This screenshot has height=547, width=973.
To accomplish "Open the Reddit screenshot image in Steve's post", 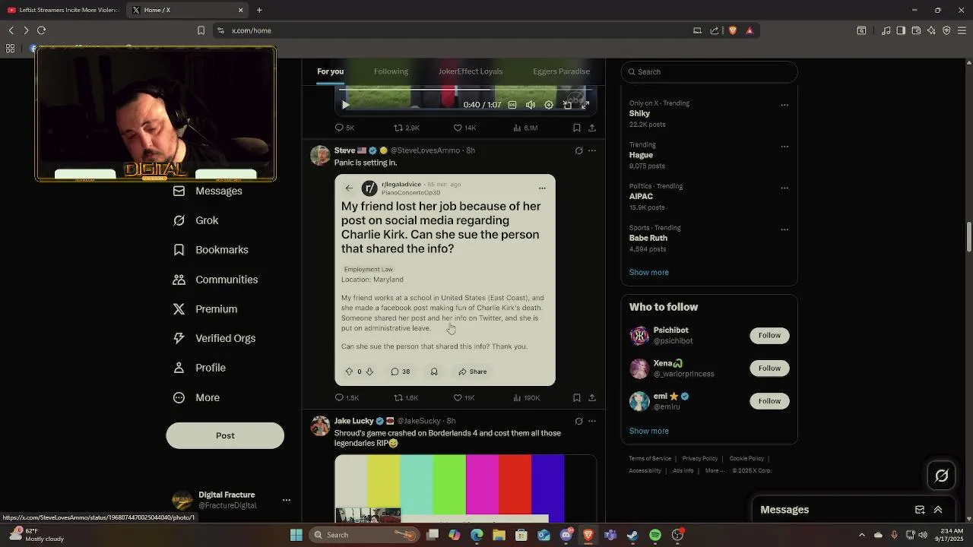I will click(x=445, y=280).
